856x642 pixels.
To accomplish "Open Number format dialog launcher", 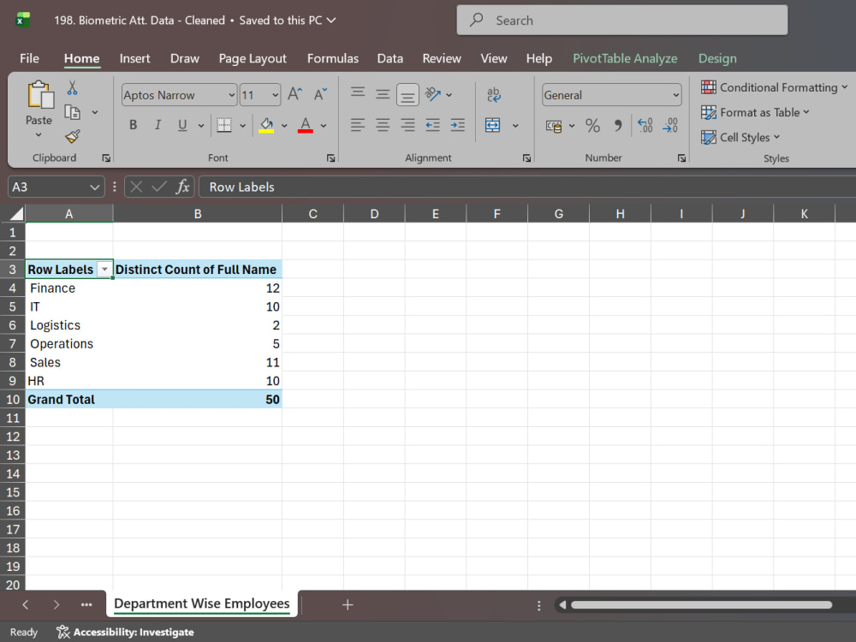I will [681, 158].
